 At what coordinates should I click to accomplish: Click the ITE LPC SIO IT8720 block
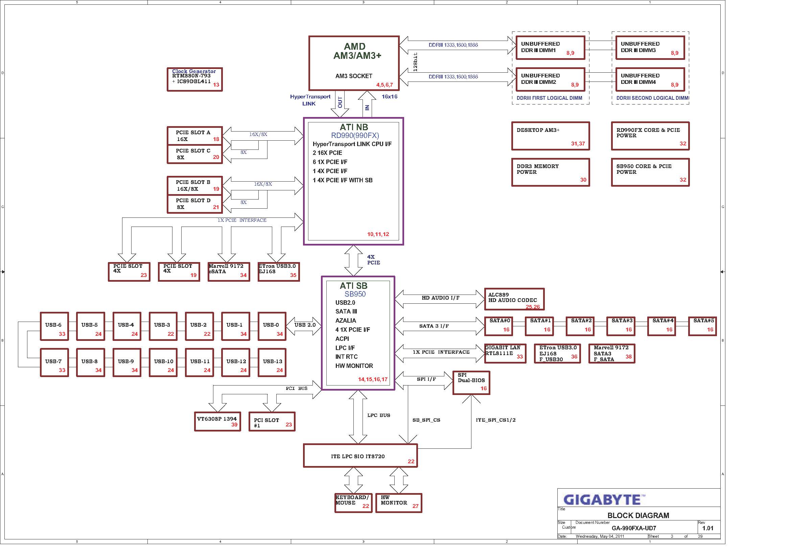click(x=360, y=455)
